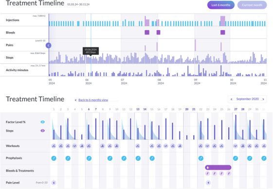This screenshot has width=273, height=189.
Task: Go to next month after September 2020
Action: (263, 99)
